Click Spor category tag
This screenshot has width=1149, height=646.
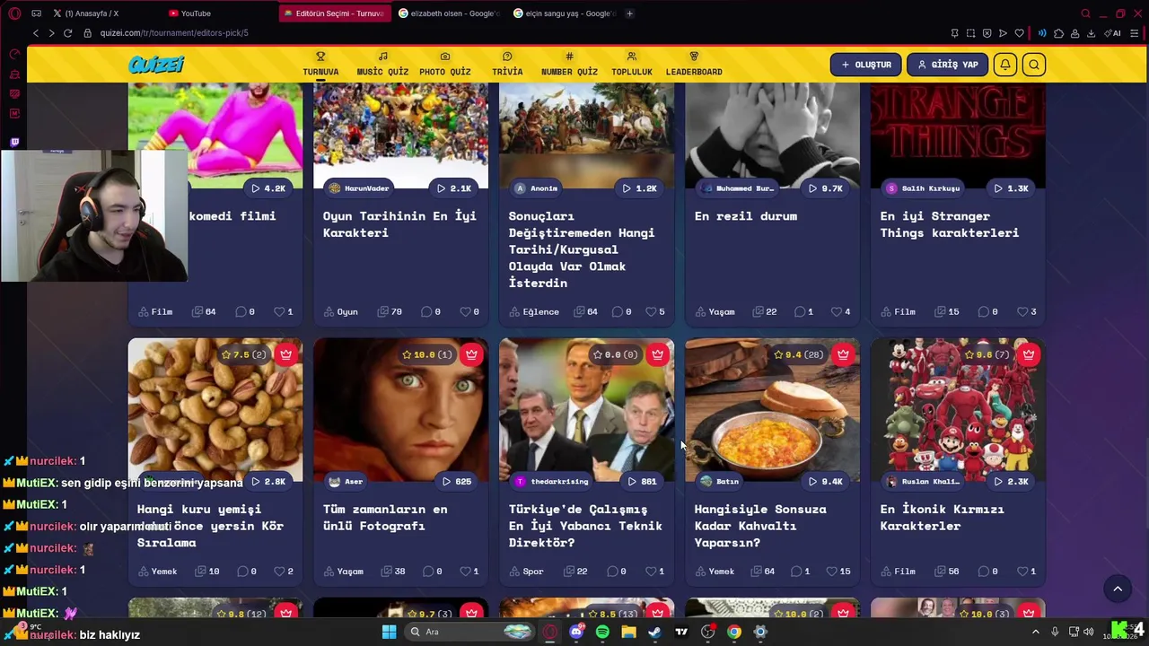(x=527, y=572)
